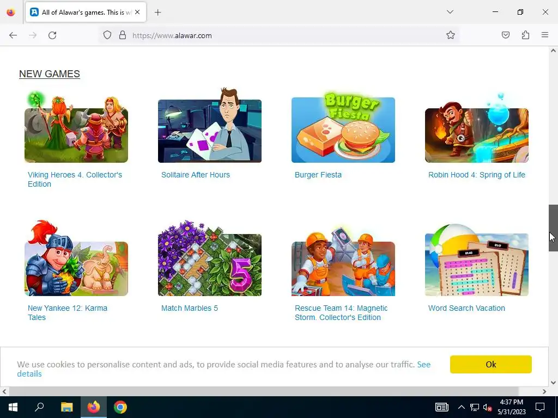Image resolution: width=558 pixels, height=418 pixels.
Task: Click the Word Search Vacation link
Action: tap(466, 308)
